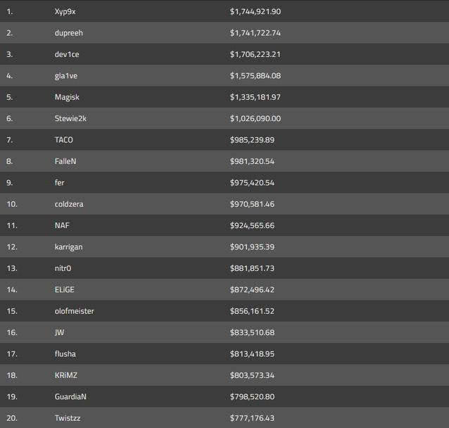The image size is (449, 428).
Task: Select dev1ce in the rankings
Action: click(67, 54)
